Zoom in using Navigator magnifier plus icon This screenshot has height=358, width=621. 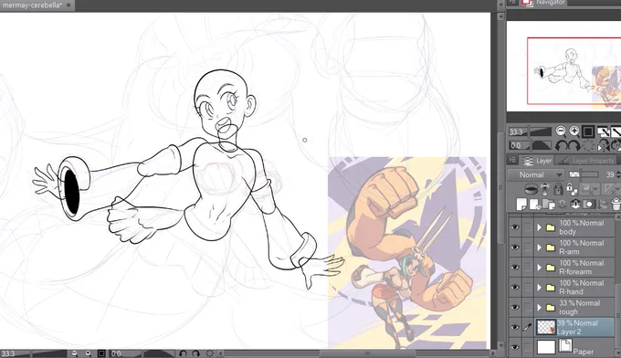click(574, 132)
